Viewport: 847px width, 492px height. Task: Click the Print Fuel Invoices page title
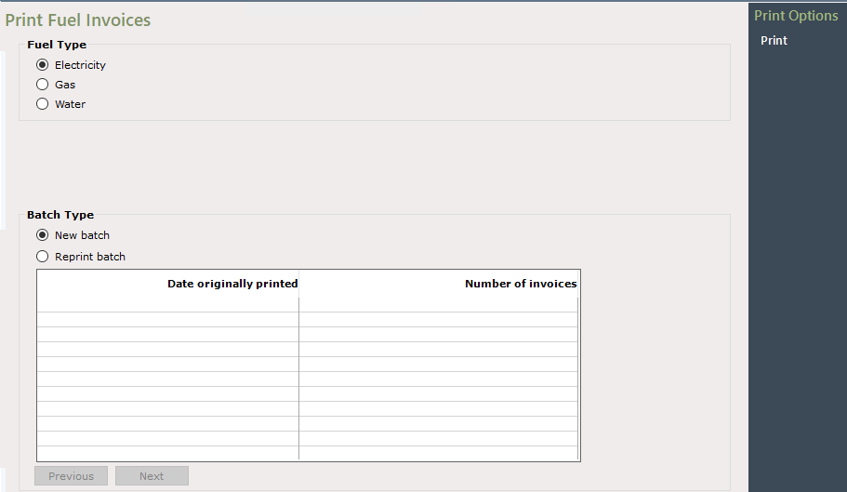(x=78, y=20)
